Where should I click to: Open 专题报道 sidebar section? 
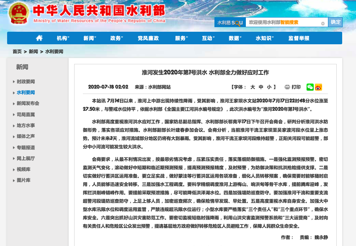click(x=26, y=147)
